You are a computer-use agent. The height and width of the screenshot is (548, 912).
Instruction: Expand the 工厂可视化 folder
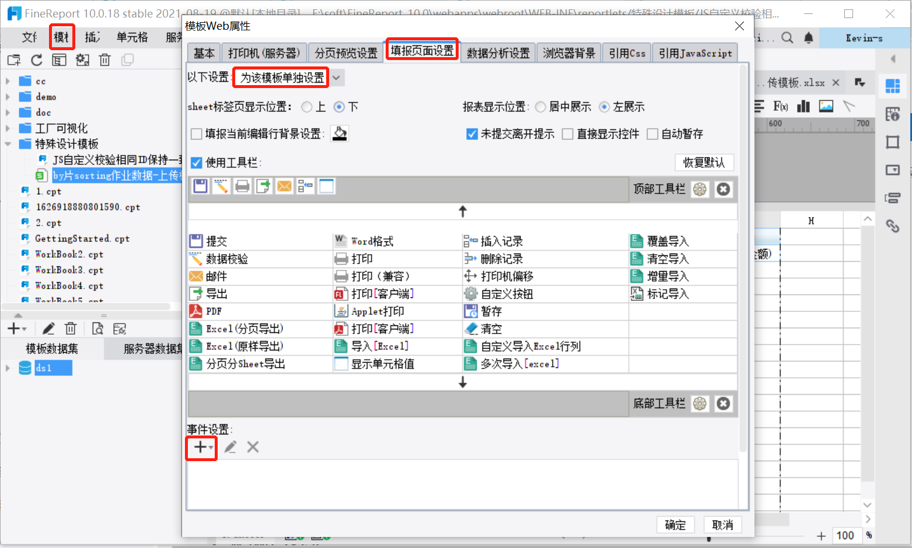click(x=8, y=128)
